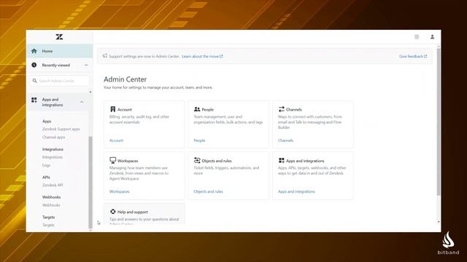The height and width of the screenshot is (262, 467).
Task: Open the Workspaces link on card
Action: tap(120, 191)
